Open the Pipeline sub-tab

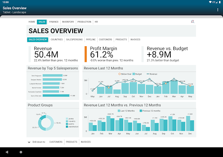click(x=91, y=40)
